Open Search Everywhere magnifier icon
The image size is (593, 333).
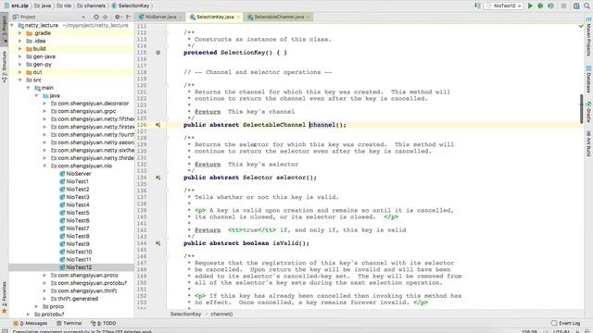[x=587, y=6]
